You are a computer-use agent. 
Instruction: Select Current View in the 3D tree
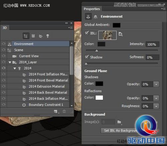38,56
